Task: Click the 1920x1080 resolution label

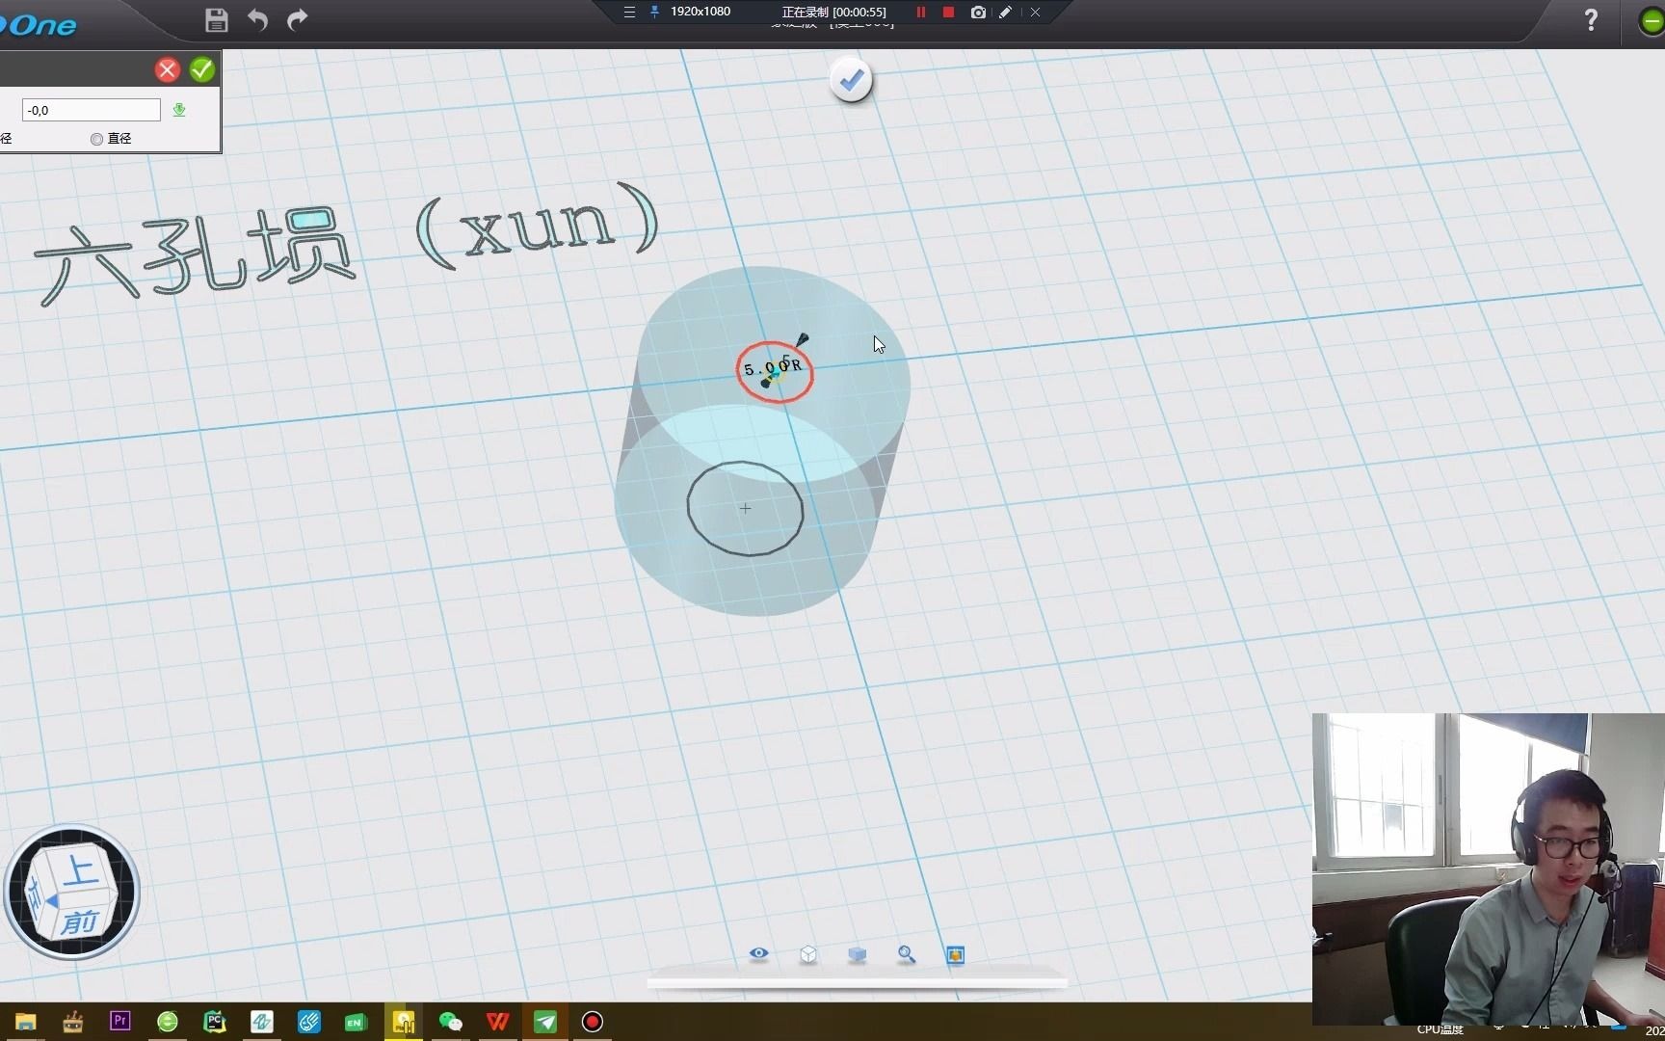Action: pos(700,12)
